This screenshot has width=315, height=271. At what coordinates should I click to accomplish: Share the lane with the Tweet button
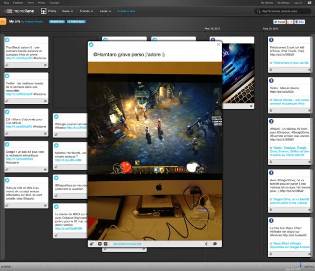279,22
